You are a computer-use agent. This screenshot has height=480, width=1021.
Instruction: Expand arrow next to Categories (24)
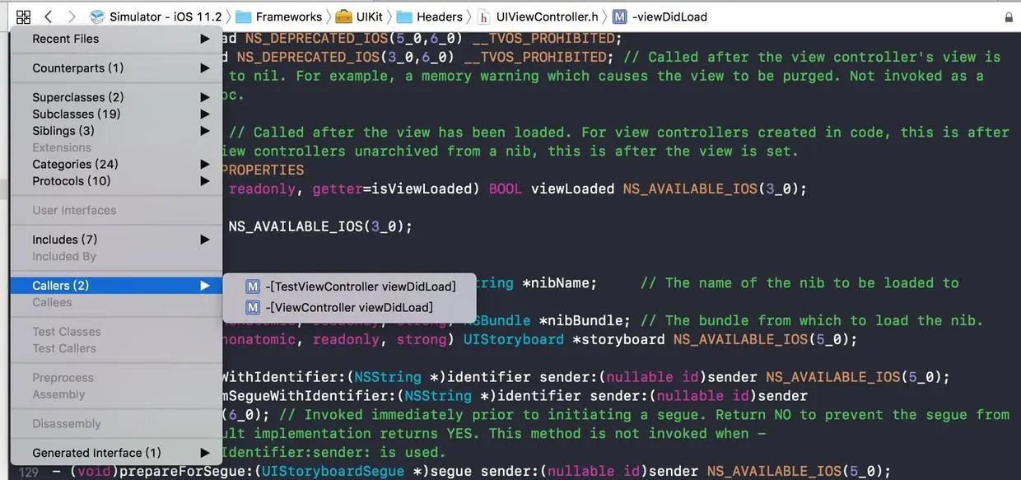[205, 164]
